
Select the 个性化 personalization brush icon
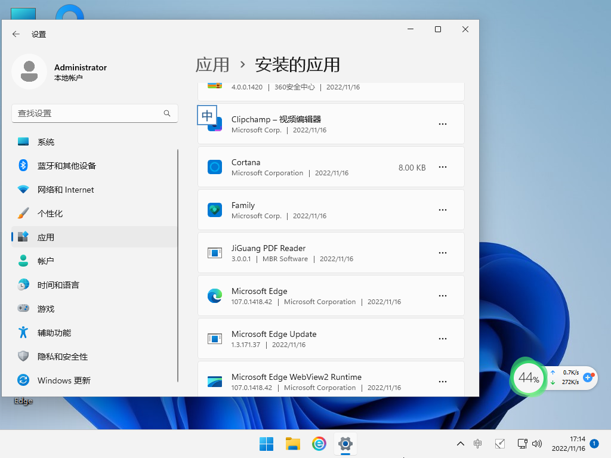point(24,213)
